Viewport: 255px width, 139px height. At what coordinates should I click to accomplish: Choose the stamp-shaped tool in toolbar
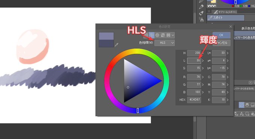[202, 19]
